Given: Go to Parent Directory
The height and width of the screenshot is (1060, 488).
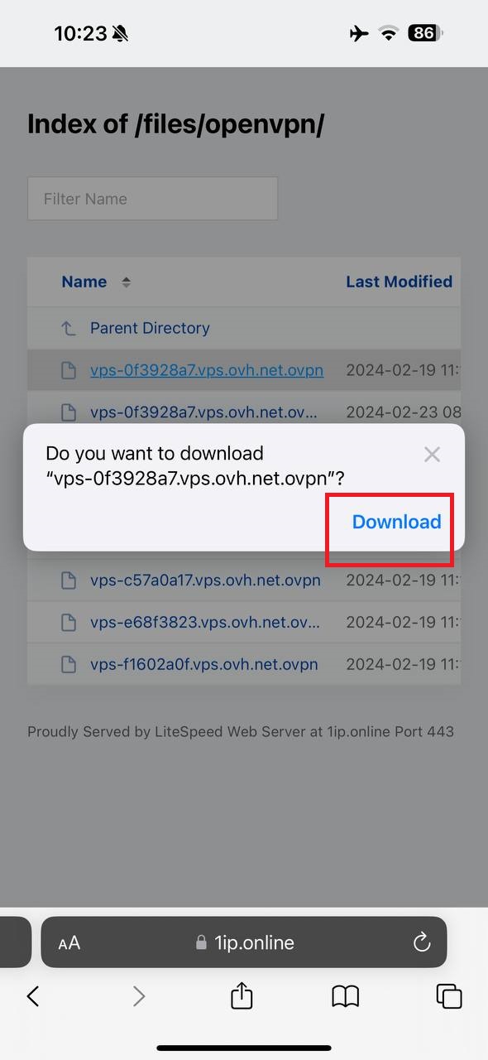Looking at the screenshot, I should coord(150,328).
